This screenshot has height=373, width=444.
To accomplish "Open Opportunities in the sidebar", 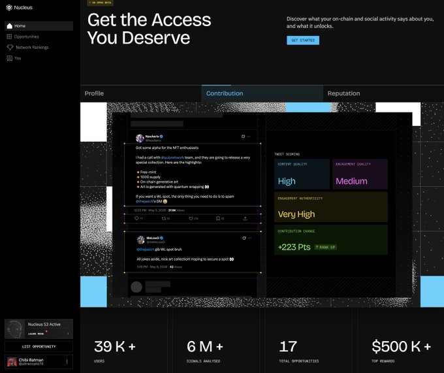I will [26, 37].
